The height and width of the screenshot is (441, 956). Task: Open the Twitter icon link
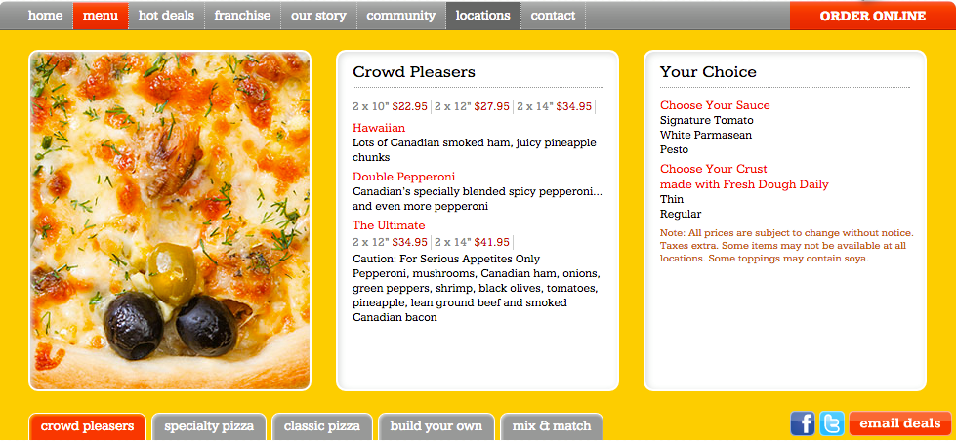832,423
